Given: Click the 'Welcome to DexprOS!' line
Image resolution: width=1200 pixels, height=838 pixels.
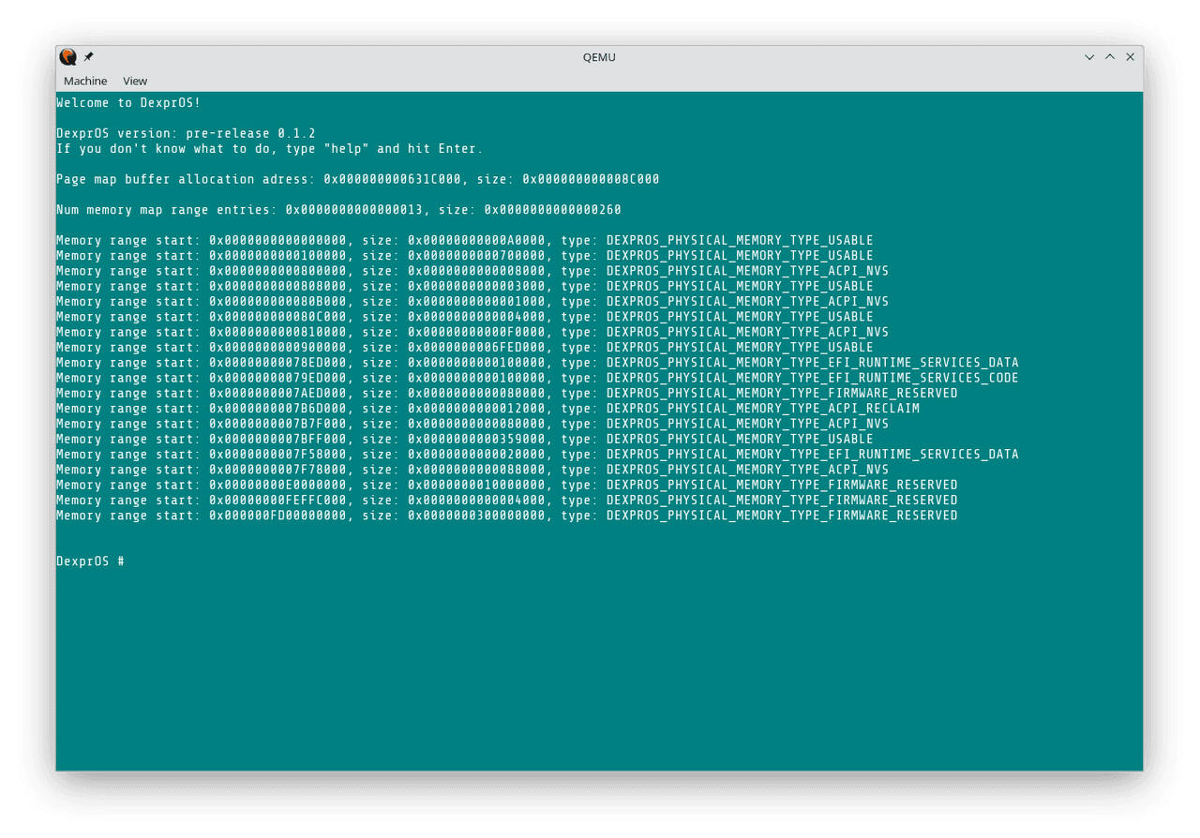Looking at the screenshot, I should (x=128, y=103).
